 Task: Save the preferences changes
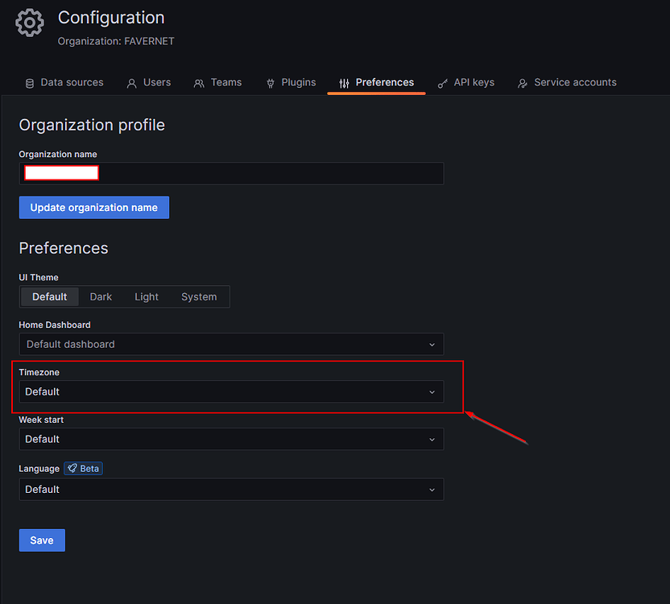[41, 540]
